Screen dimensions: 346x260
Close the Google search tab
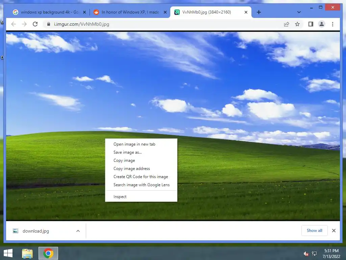(x=84, y=12)
